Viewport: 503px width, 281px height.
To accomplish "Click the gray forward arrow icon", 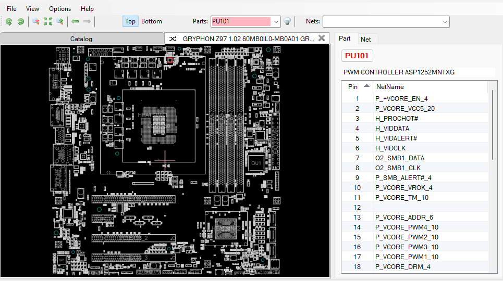I will click(x=87, y=21).
